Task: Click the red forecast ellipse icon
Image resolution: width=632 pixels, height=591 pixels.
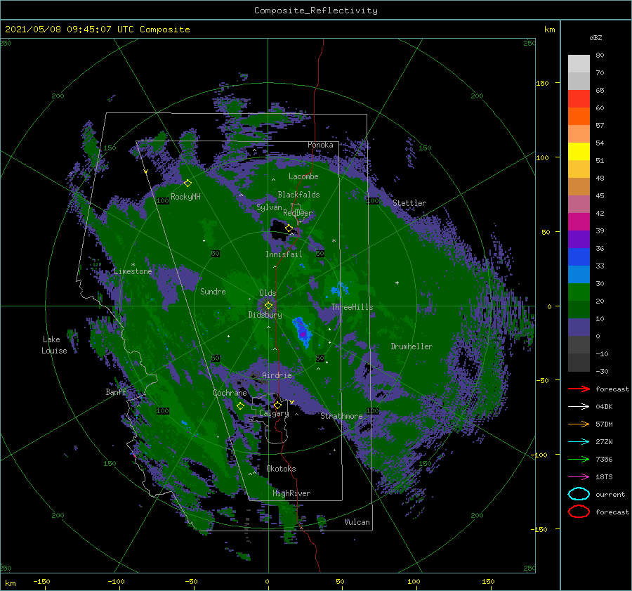Action: (x=579, y=512)
